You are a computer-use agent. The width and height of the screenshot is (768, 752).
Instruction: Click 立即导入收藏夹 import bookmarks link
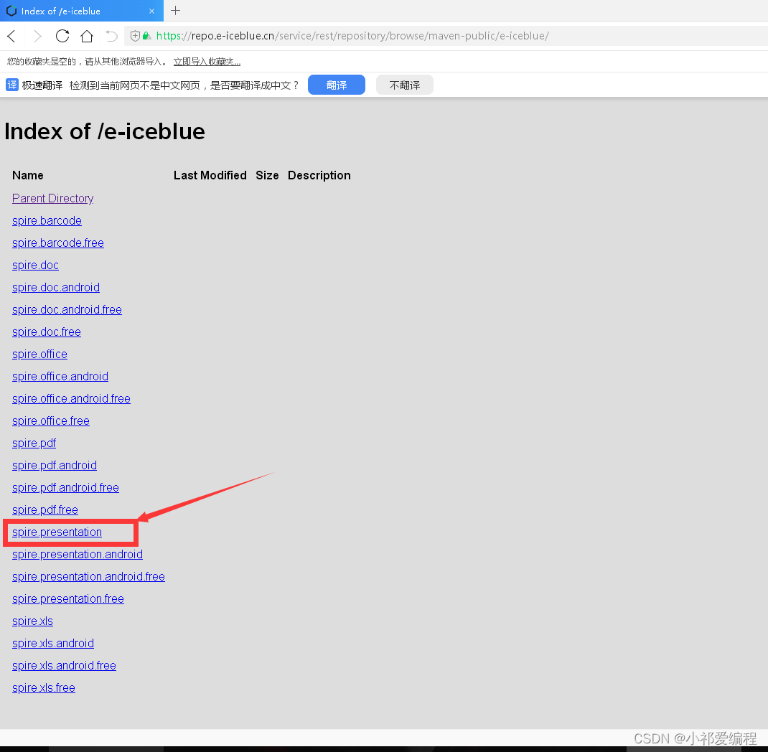click(x=207, y=61)
